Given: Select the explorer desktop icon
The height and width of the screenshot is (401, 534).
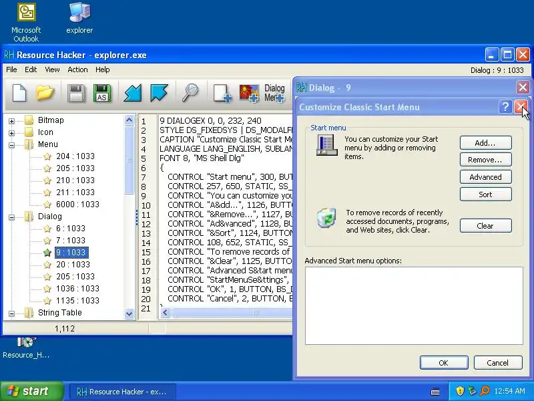Looking at the screenshot, I should tap(79, 18).
